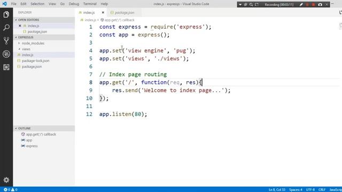
Task: Open the File menu
Action: pyautogui.click(x=13, y=4)
